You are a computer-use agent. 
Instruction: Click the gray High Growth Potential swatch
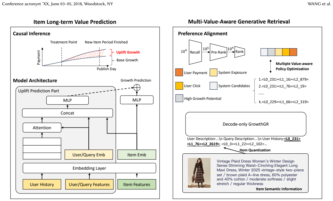tap(179, 98)
